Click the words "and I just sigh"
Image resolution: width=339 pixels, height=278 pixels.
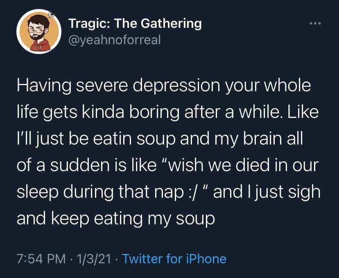(x=267, y=192)
